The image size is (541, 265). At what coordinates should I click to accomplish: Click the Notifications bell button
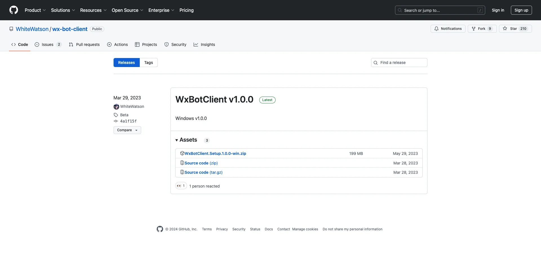click(448, 29)
